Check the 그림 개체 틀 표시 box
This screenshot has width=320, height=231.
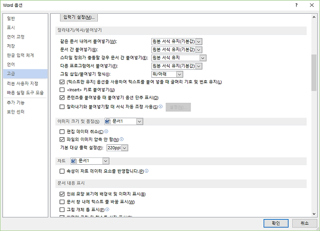coord(62,210)
